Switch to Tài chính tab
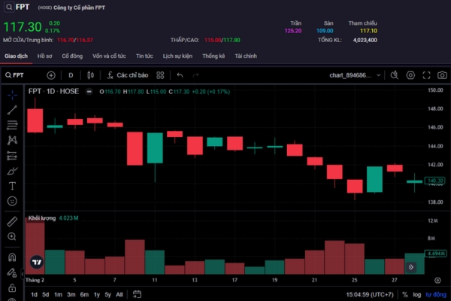 coord(246,56)
